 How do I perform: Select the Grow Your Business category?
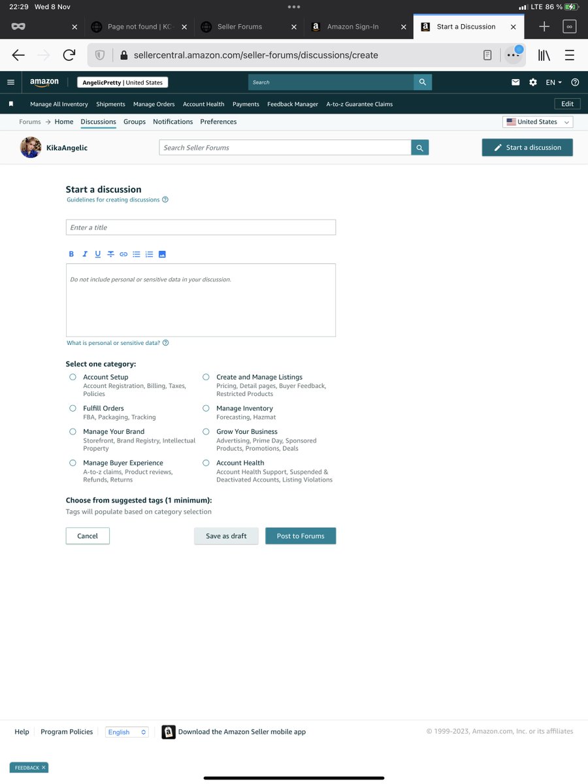pyautogui.click(x=206, y=432)
